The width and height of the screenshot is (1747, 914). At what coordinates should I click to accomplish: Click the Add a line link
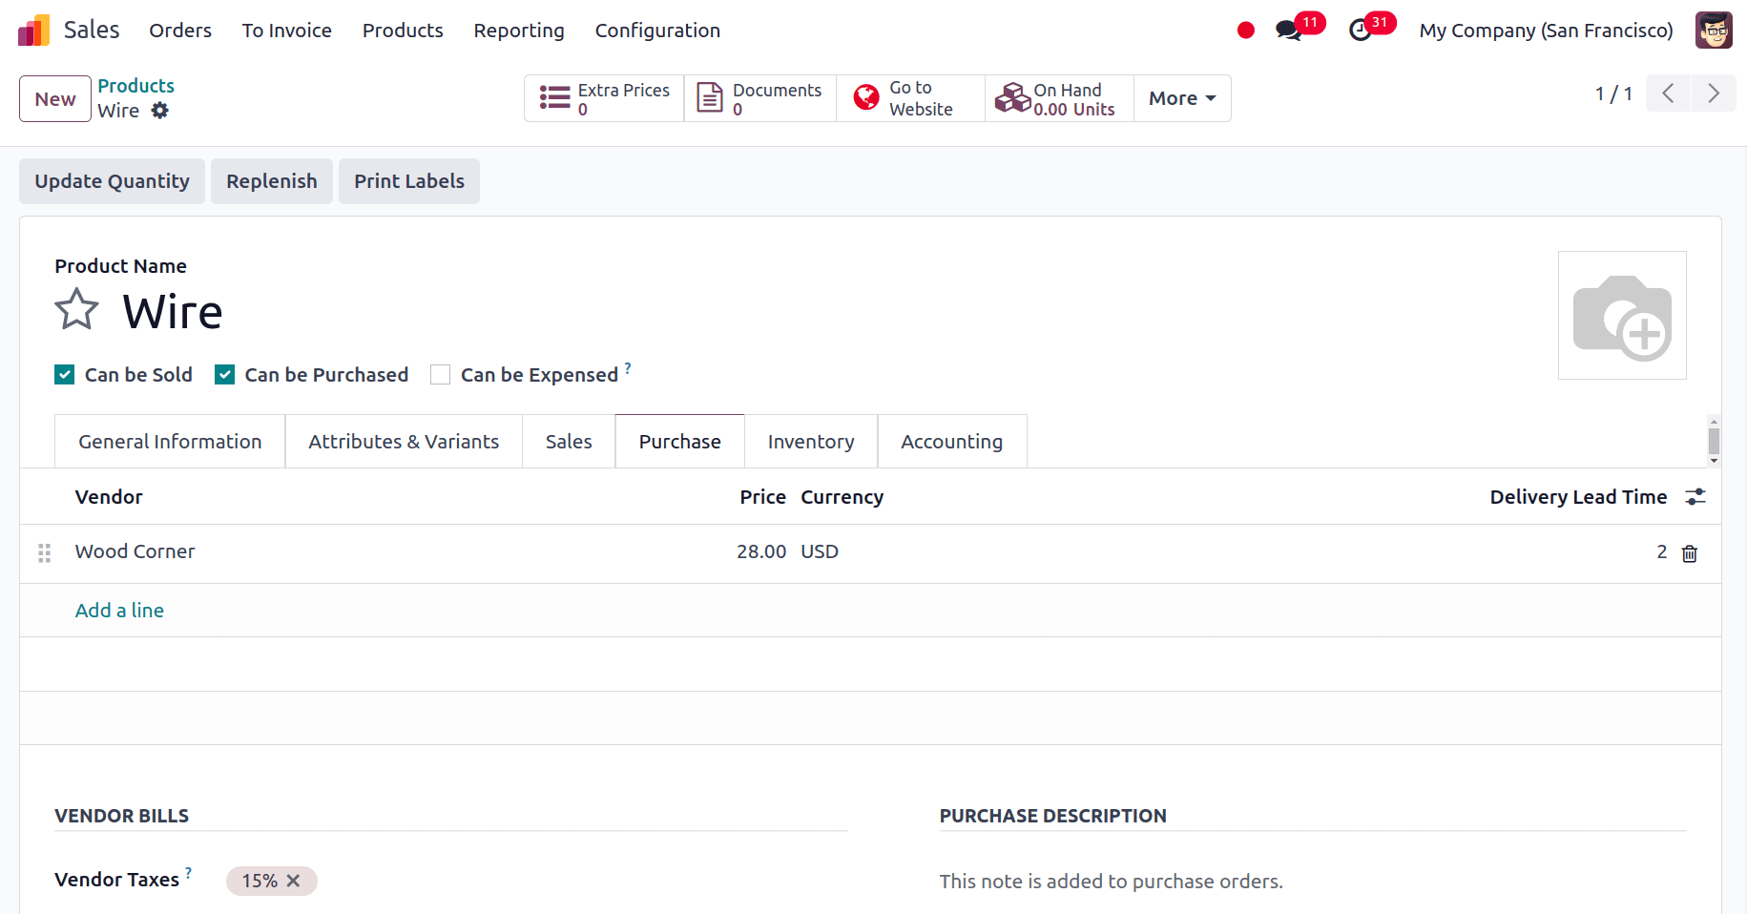[x=119, y=611]
